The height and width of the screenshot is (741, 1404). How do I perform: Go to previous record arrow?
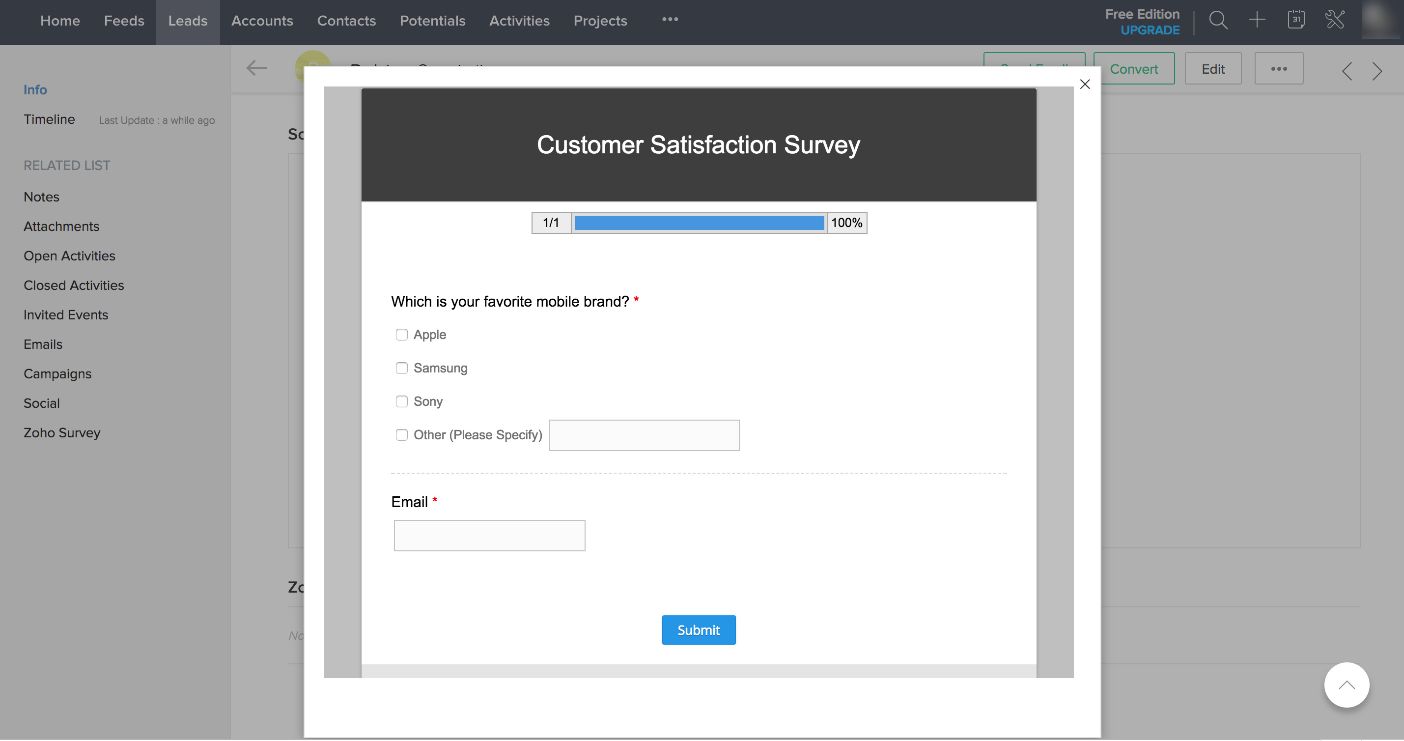coord(1347,71)
